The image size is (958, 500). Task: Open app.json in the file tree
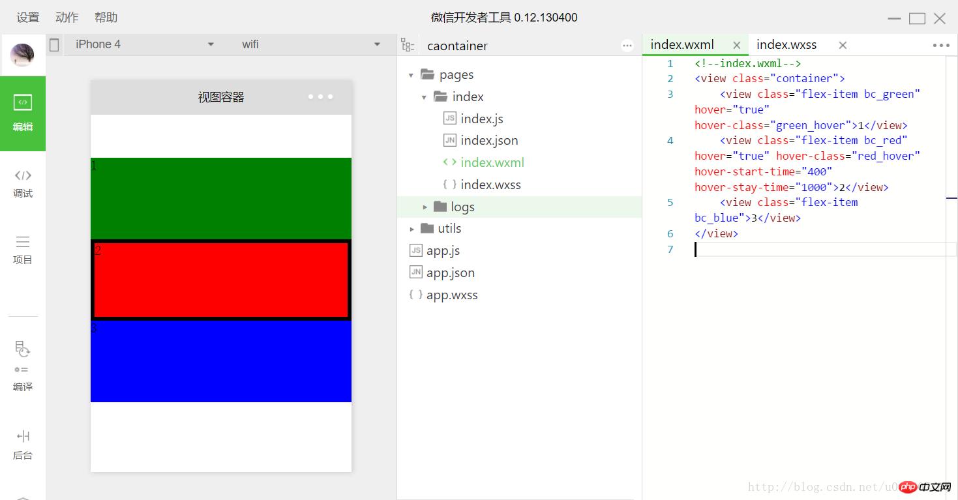click(450, 272)
